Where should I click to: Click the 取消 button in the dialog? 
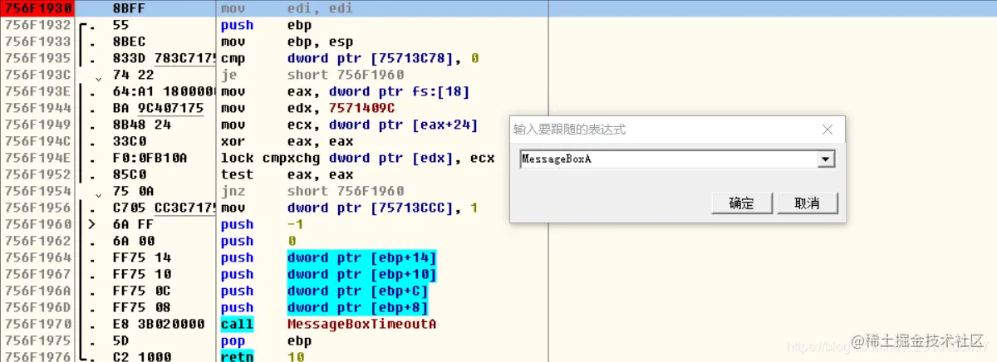pyautogui.click(x=807, y=203)
